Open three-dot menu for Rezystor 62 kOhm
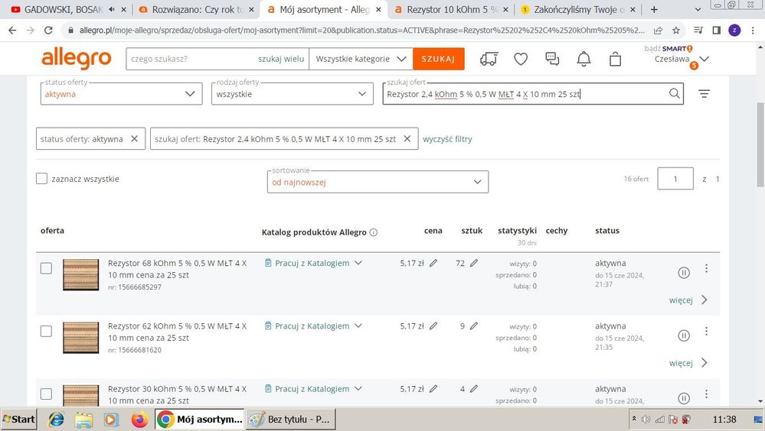765x431 pixels. click(706, 331)
